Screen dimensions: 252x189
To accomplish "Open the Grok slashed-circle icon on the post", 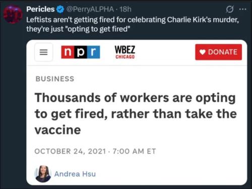I will coord(230,9).
